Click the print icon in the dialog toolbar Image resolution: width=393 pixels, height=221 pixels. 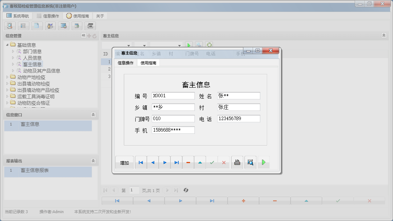pyautogui.click(x=237, y=162)
